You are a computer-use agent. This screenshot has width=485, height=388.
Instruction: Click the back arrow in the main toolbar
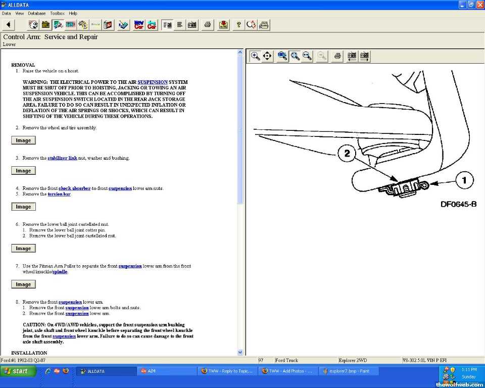tap(9, 25)
